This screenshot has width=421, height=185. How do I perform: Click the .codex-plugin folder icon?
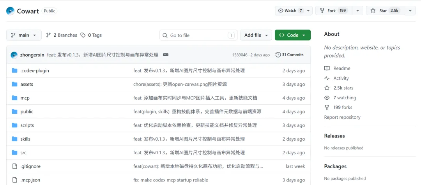[14, 71]
